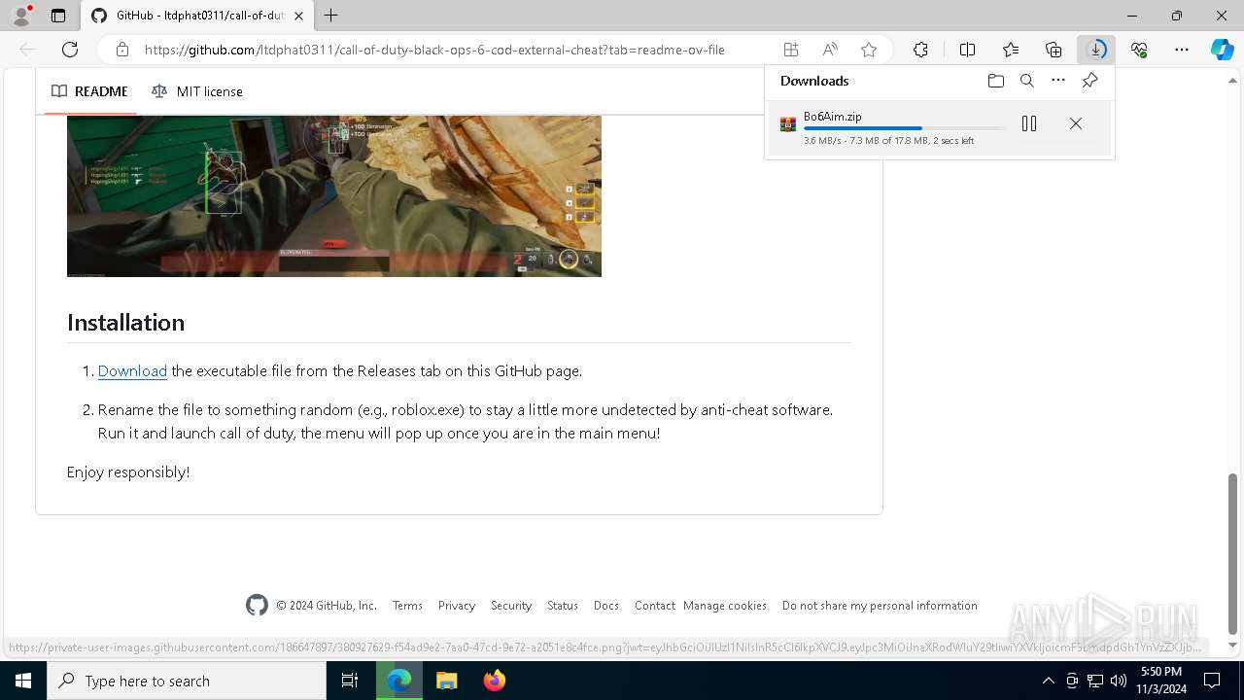The width and height of the screenshot is (1244, 700).
Task: Reload the current page
Action: [70, 50]
